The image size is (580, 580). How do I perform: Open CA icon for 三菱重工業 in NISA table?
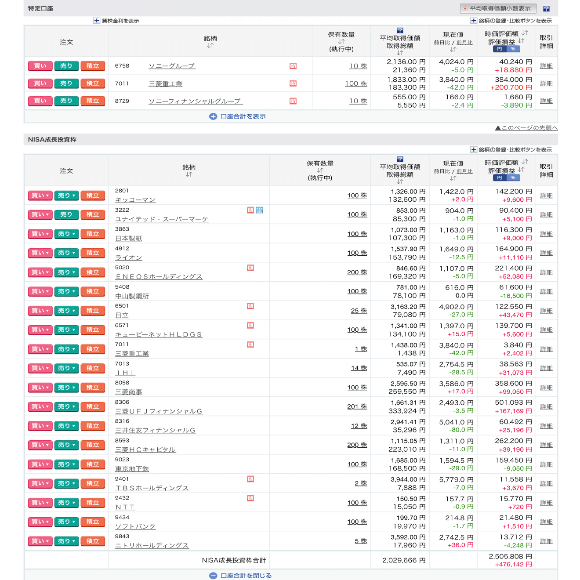[250, 344]
